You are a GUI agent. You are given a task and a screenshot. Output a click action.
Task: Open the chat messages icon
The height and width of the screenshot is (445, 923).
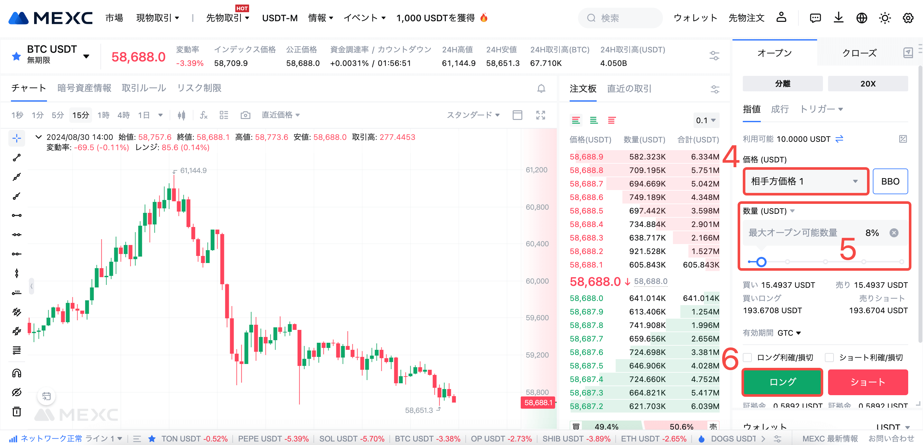815,18
